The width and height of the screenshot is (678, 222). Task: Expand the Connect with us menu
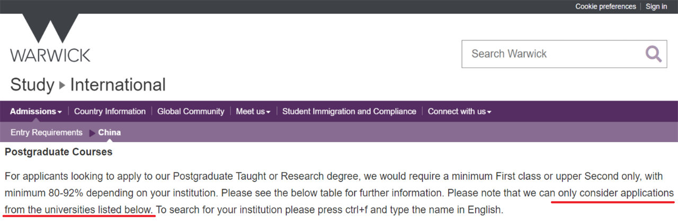tap(459, 111)
